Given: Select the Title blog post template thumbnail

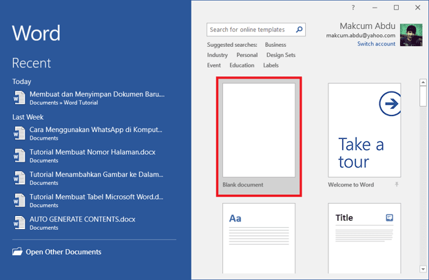Looking at the screenshot, I should (364, 238).
